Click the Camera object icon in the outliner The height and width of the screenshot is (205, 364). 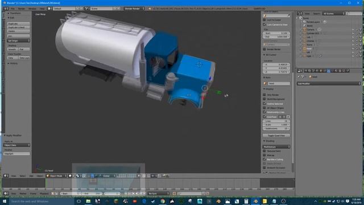pyautogui.click(x=305, y=30)
